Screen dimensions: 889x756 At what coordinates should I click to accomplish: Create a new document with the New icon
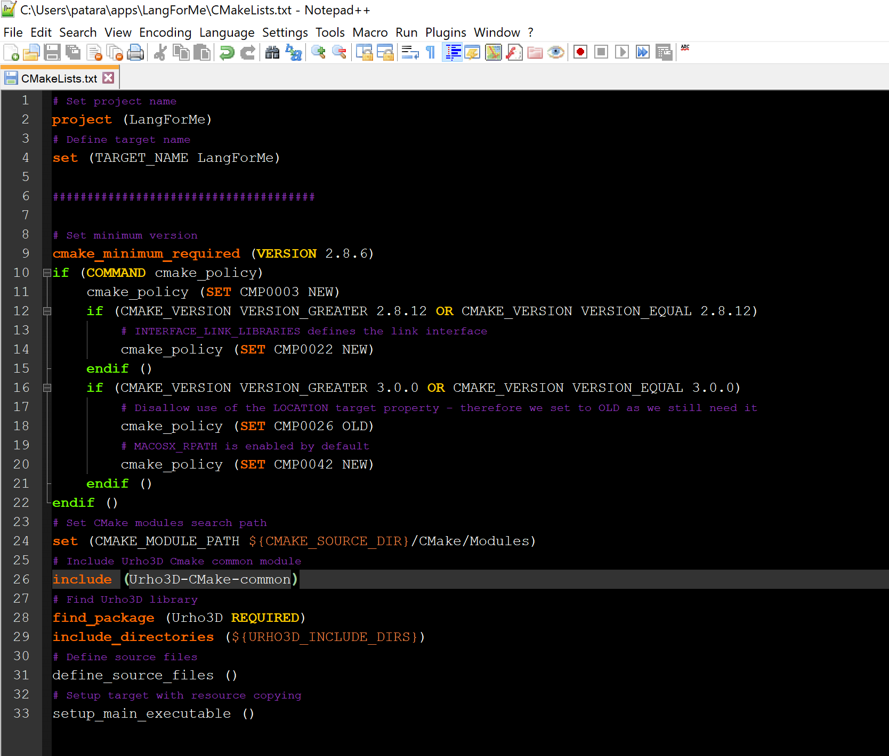click(11, 52)
